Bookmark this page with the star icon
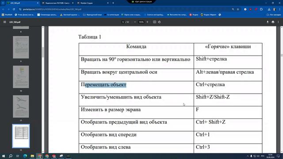 [x=238, y=9]
